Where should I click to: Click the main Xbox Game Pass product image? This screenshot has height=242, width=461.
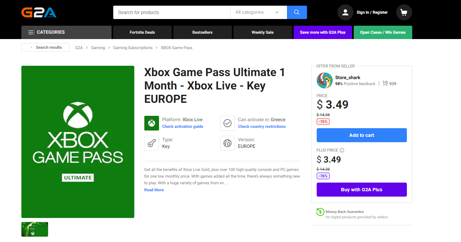tap(78, 142)
